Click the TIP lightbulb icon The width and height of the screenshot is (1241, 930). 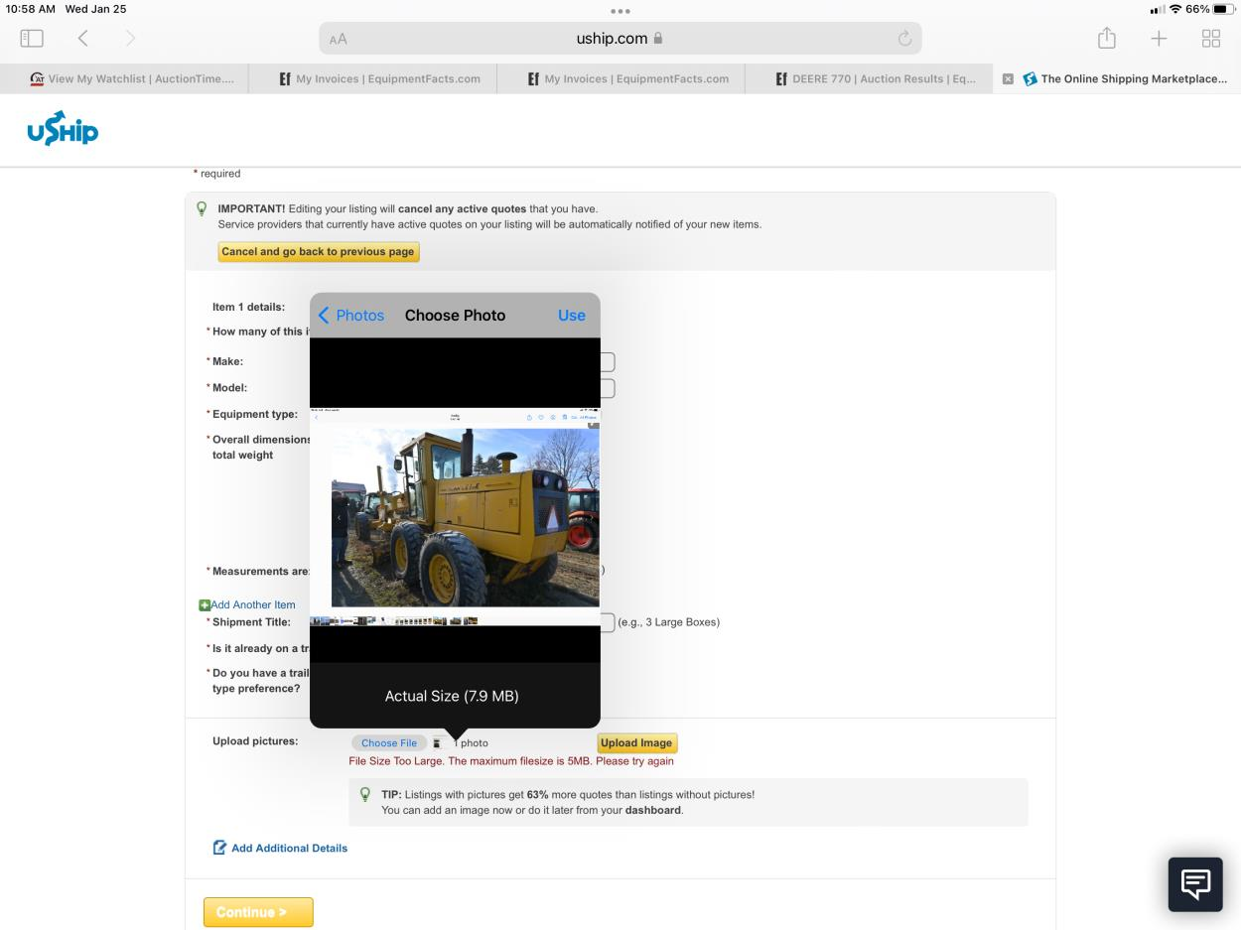click(365, 794)
